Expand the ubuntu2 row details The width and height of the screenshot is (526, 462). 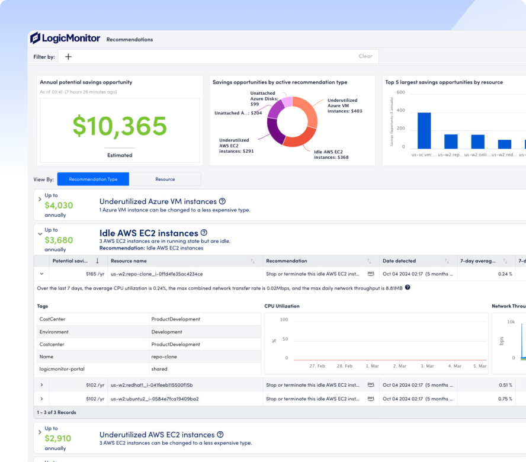coord(41,399)
